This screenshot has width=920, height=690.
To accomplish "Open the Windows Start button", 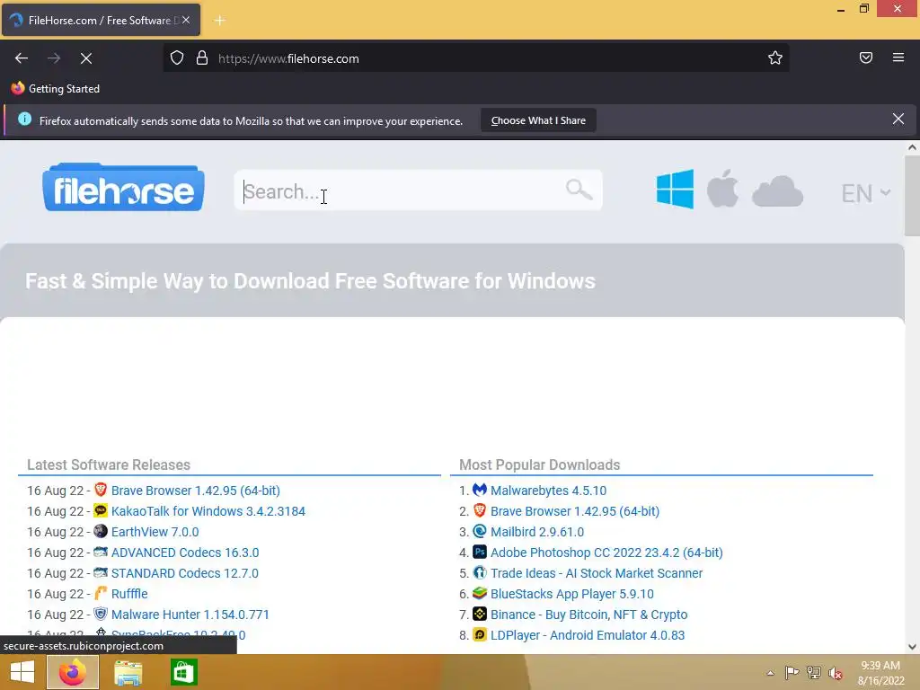I will coord(22,672).
